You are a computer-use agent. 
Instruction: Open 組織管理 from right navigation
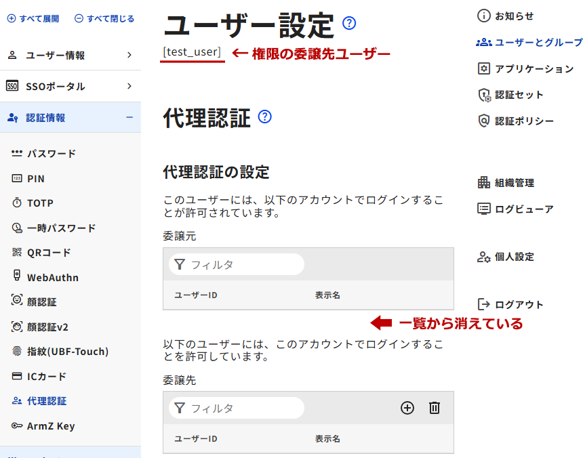pos(514,182)
